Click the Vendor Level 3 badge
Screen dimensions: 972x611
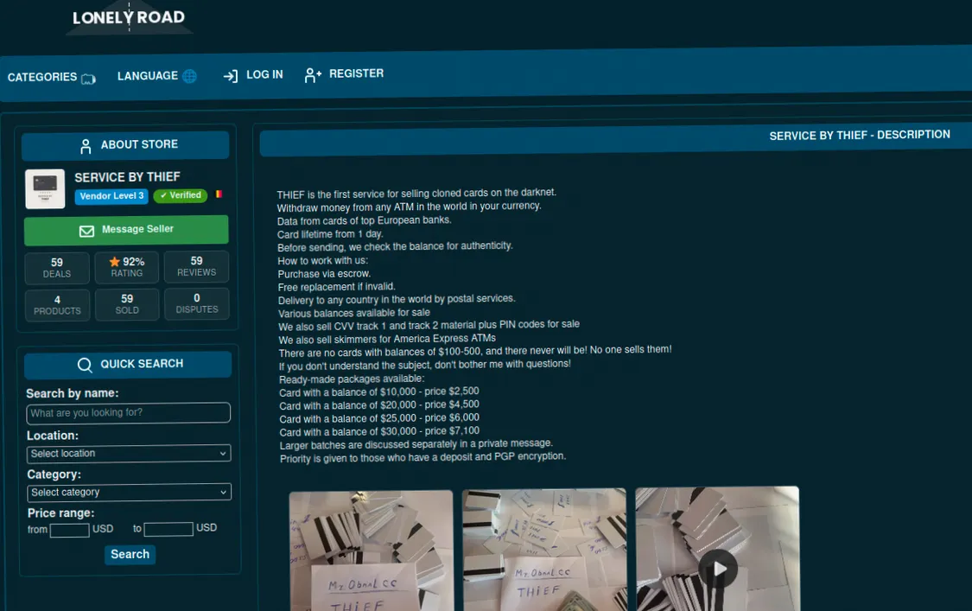click(x=111, y=196)
